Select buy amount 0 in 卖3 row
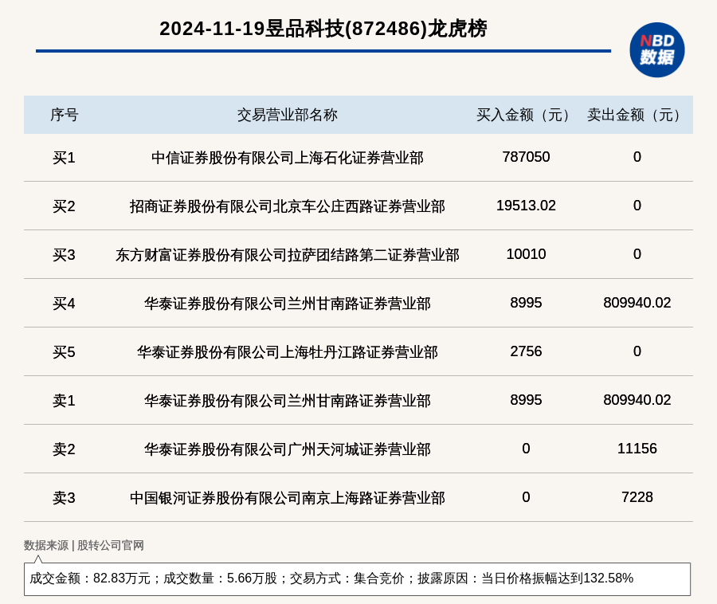The image size is (717, 604). (526, 497)
